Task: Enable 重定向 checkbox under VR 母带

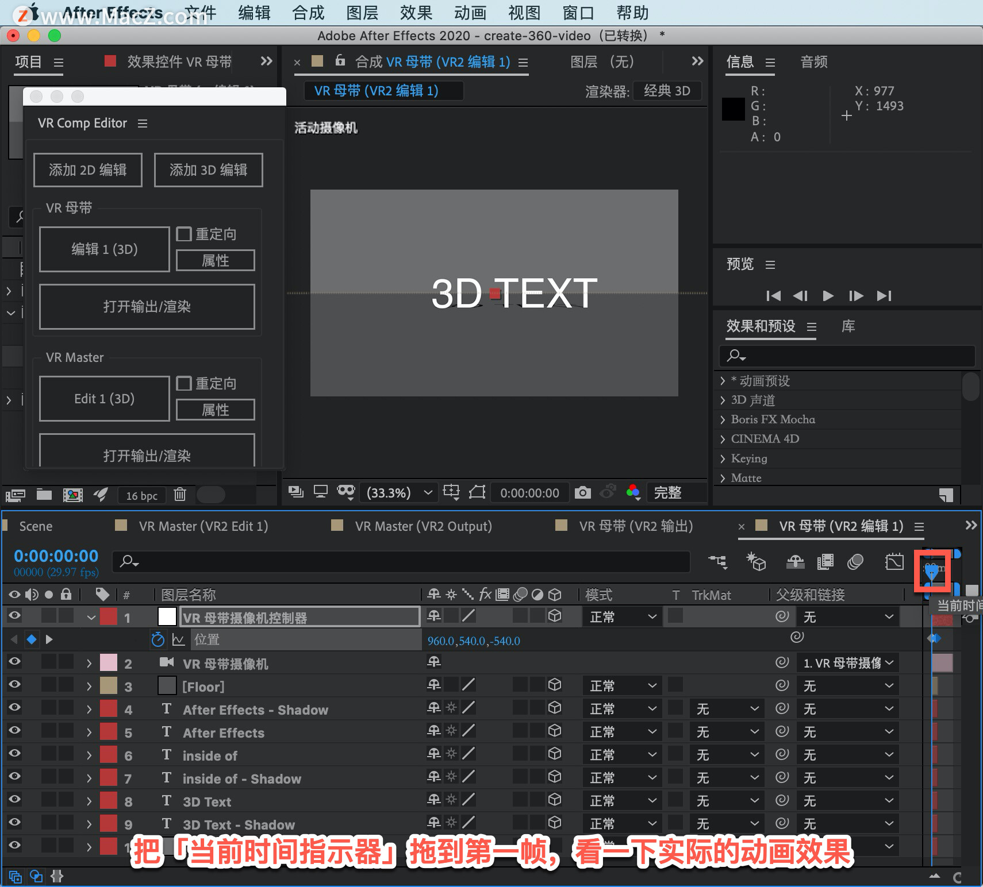Action: [184, 234]
